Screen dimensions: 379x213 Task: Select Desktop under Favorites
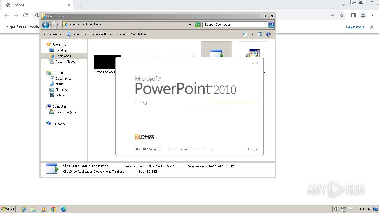coord(61,50)
